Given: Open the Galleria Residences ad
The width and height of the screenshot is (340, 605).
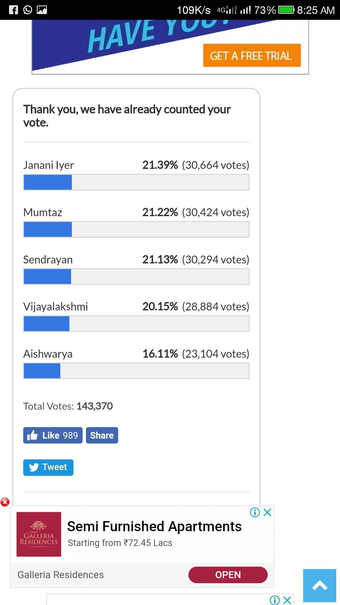Looking at the screenshot, I should 228,575.
